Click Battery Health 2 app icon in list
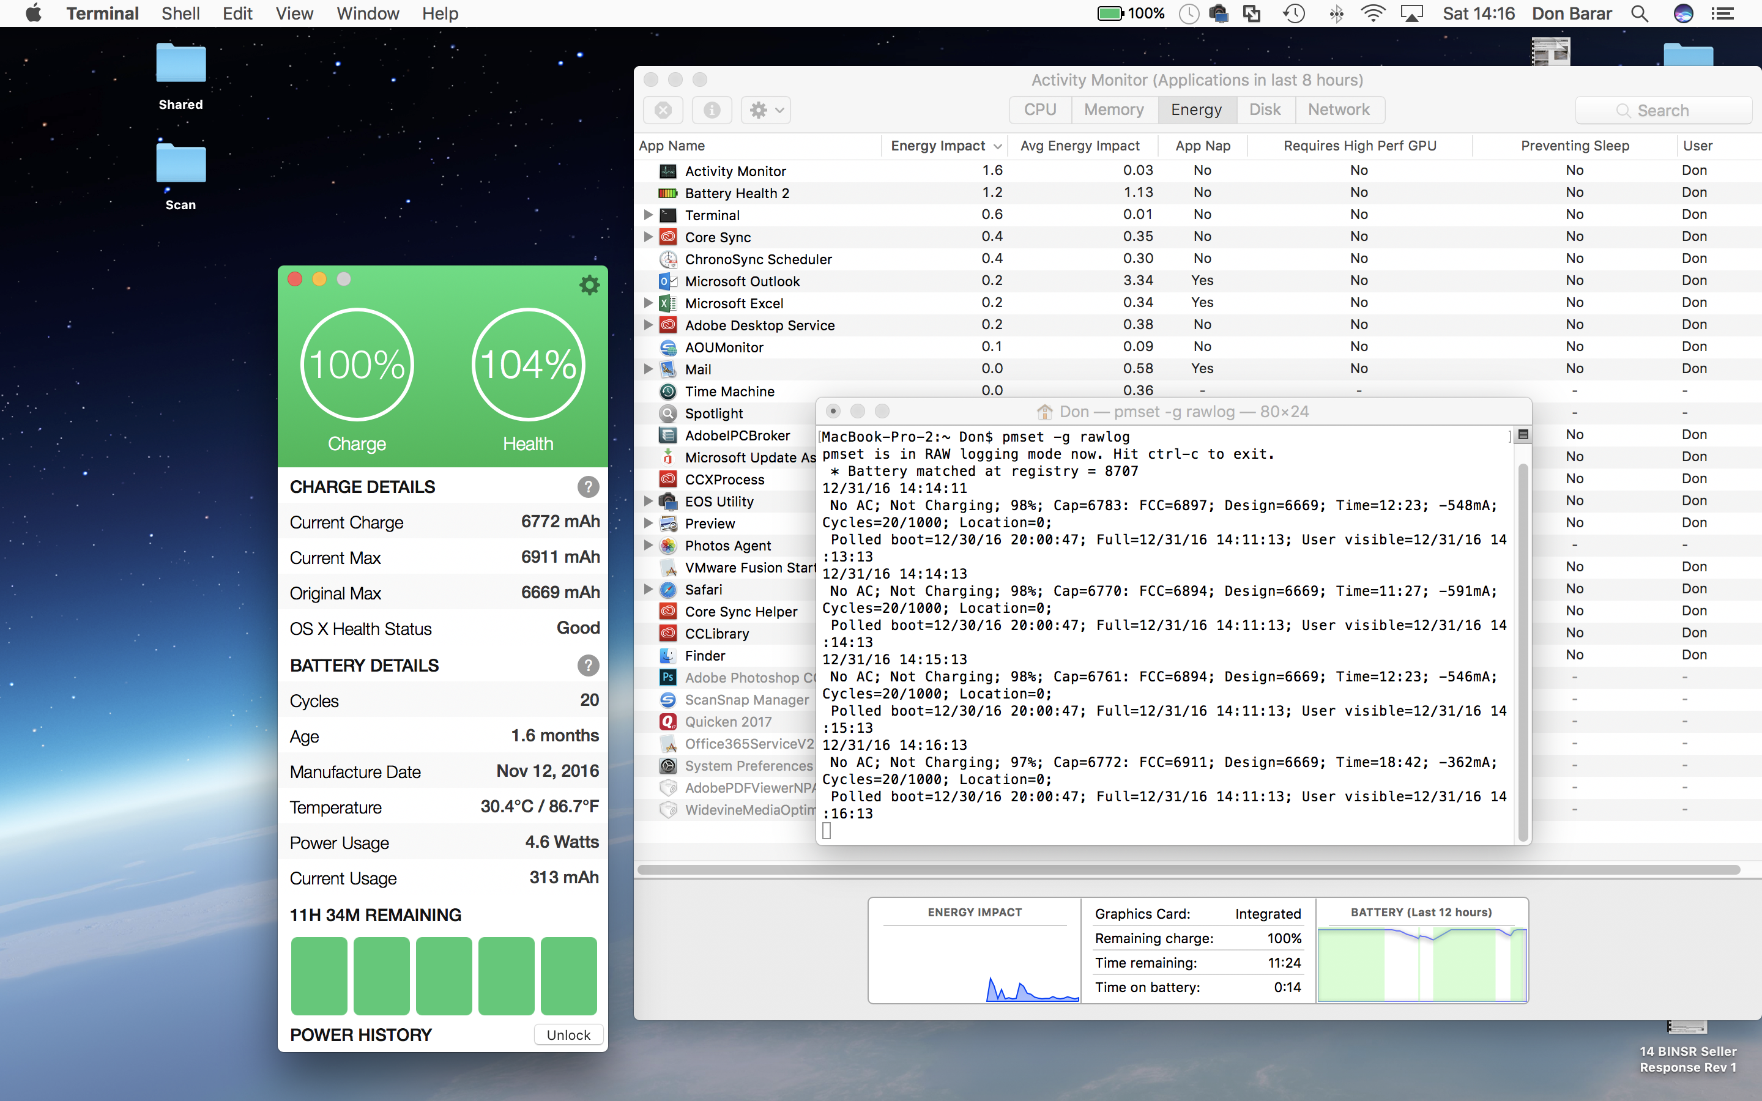This screenshot has width=1762, height=1101. pyautogui.click(x=667, y=193)
